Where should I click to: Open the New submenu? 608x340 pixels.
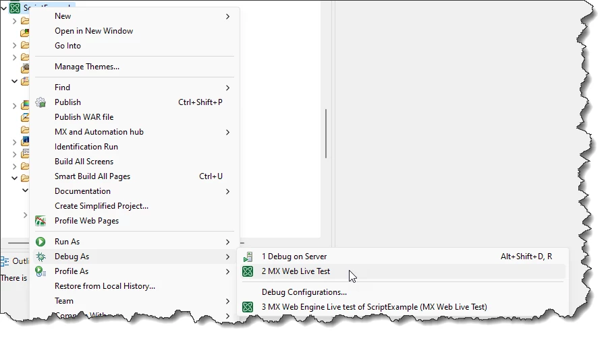[x=134, y=16]
